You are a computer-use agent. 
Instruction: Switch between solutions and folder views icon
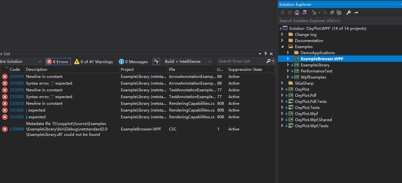pyautogui.click(x=304, y=12)
